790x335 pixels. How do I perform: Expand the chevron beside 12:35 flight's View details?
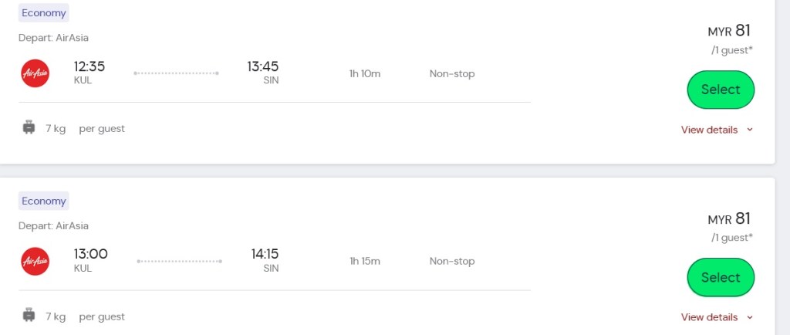(x=748, y=130)
